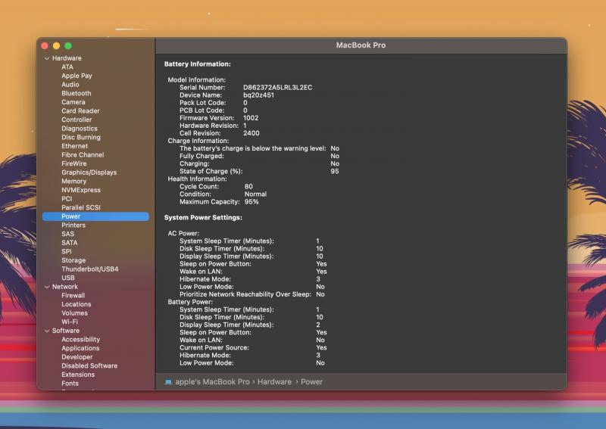
Task: Minimize the window with yellow button
Action: coord(56,46)
